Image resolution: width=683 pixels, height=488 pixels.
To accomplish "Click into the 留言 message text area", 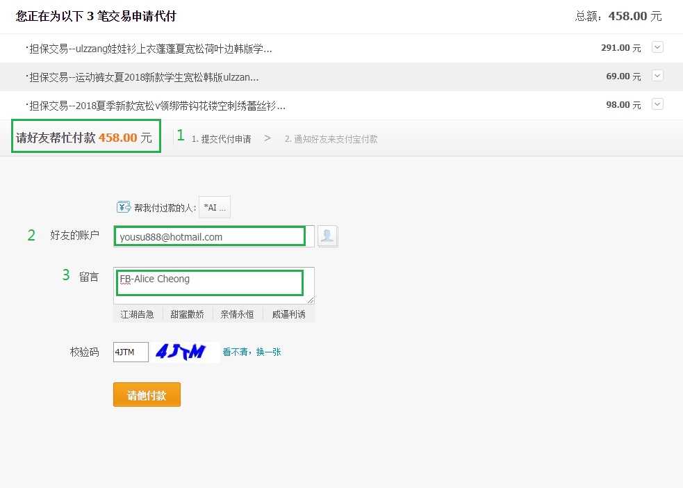I will pyautogui.click(x=213, y=284).
